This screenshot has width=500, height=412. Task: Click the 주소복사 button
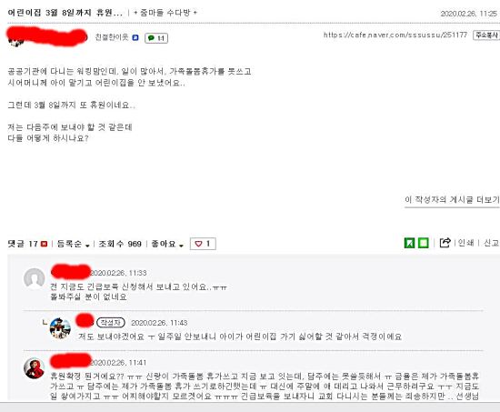[486, 35]
